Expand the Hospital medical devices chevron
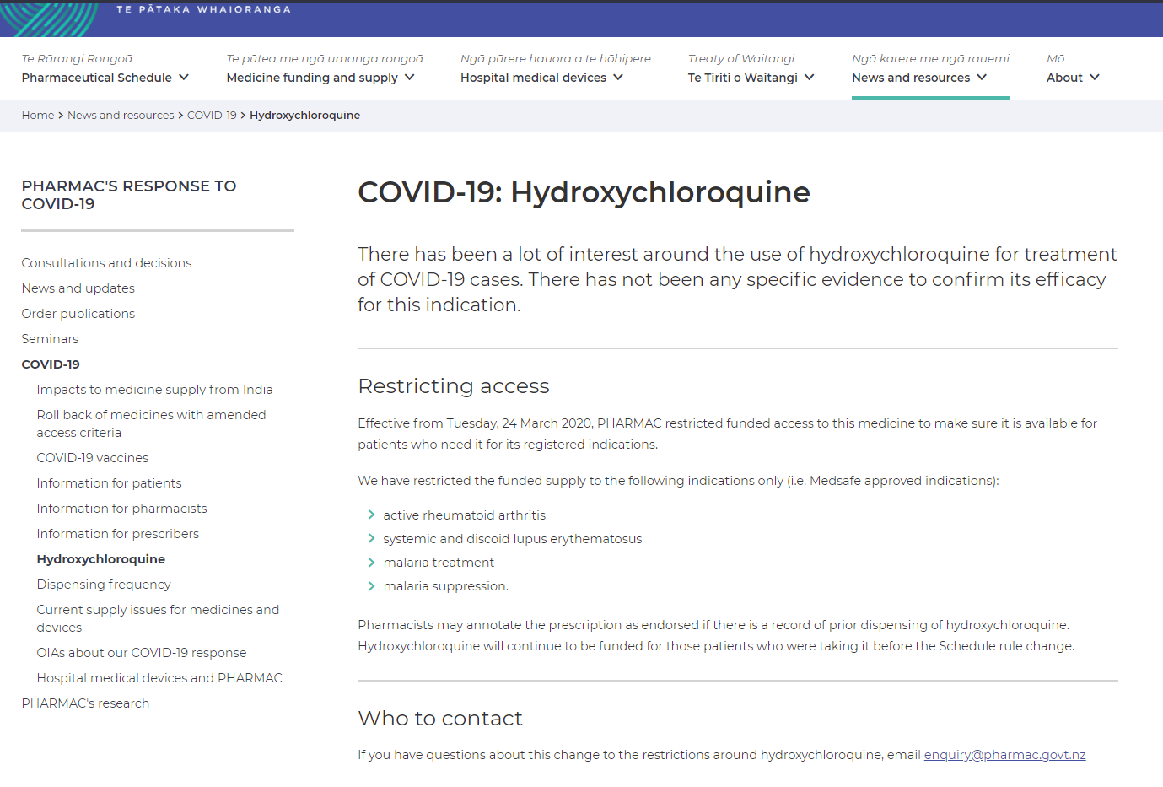The height and width of the screenshot is (787, 1163). (618, 78)
